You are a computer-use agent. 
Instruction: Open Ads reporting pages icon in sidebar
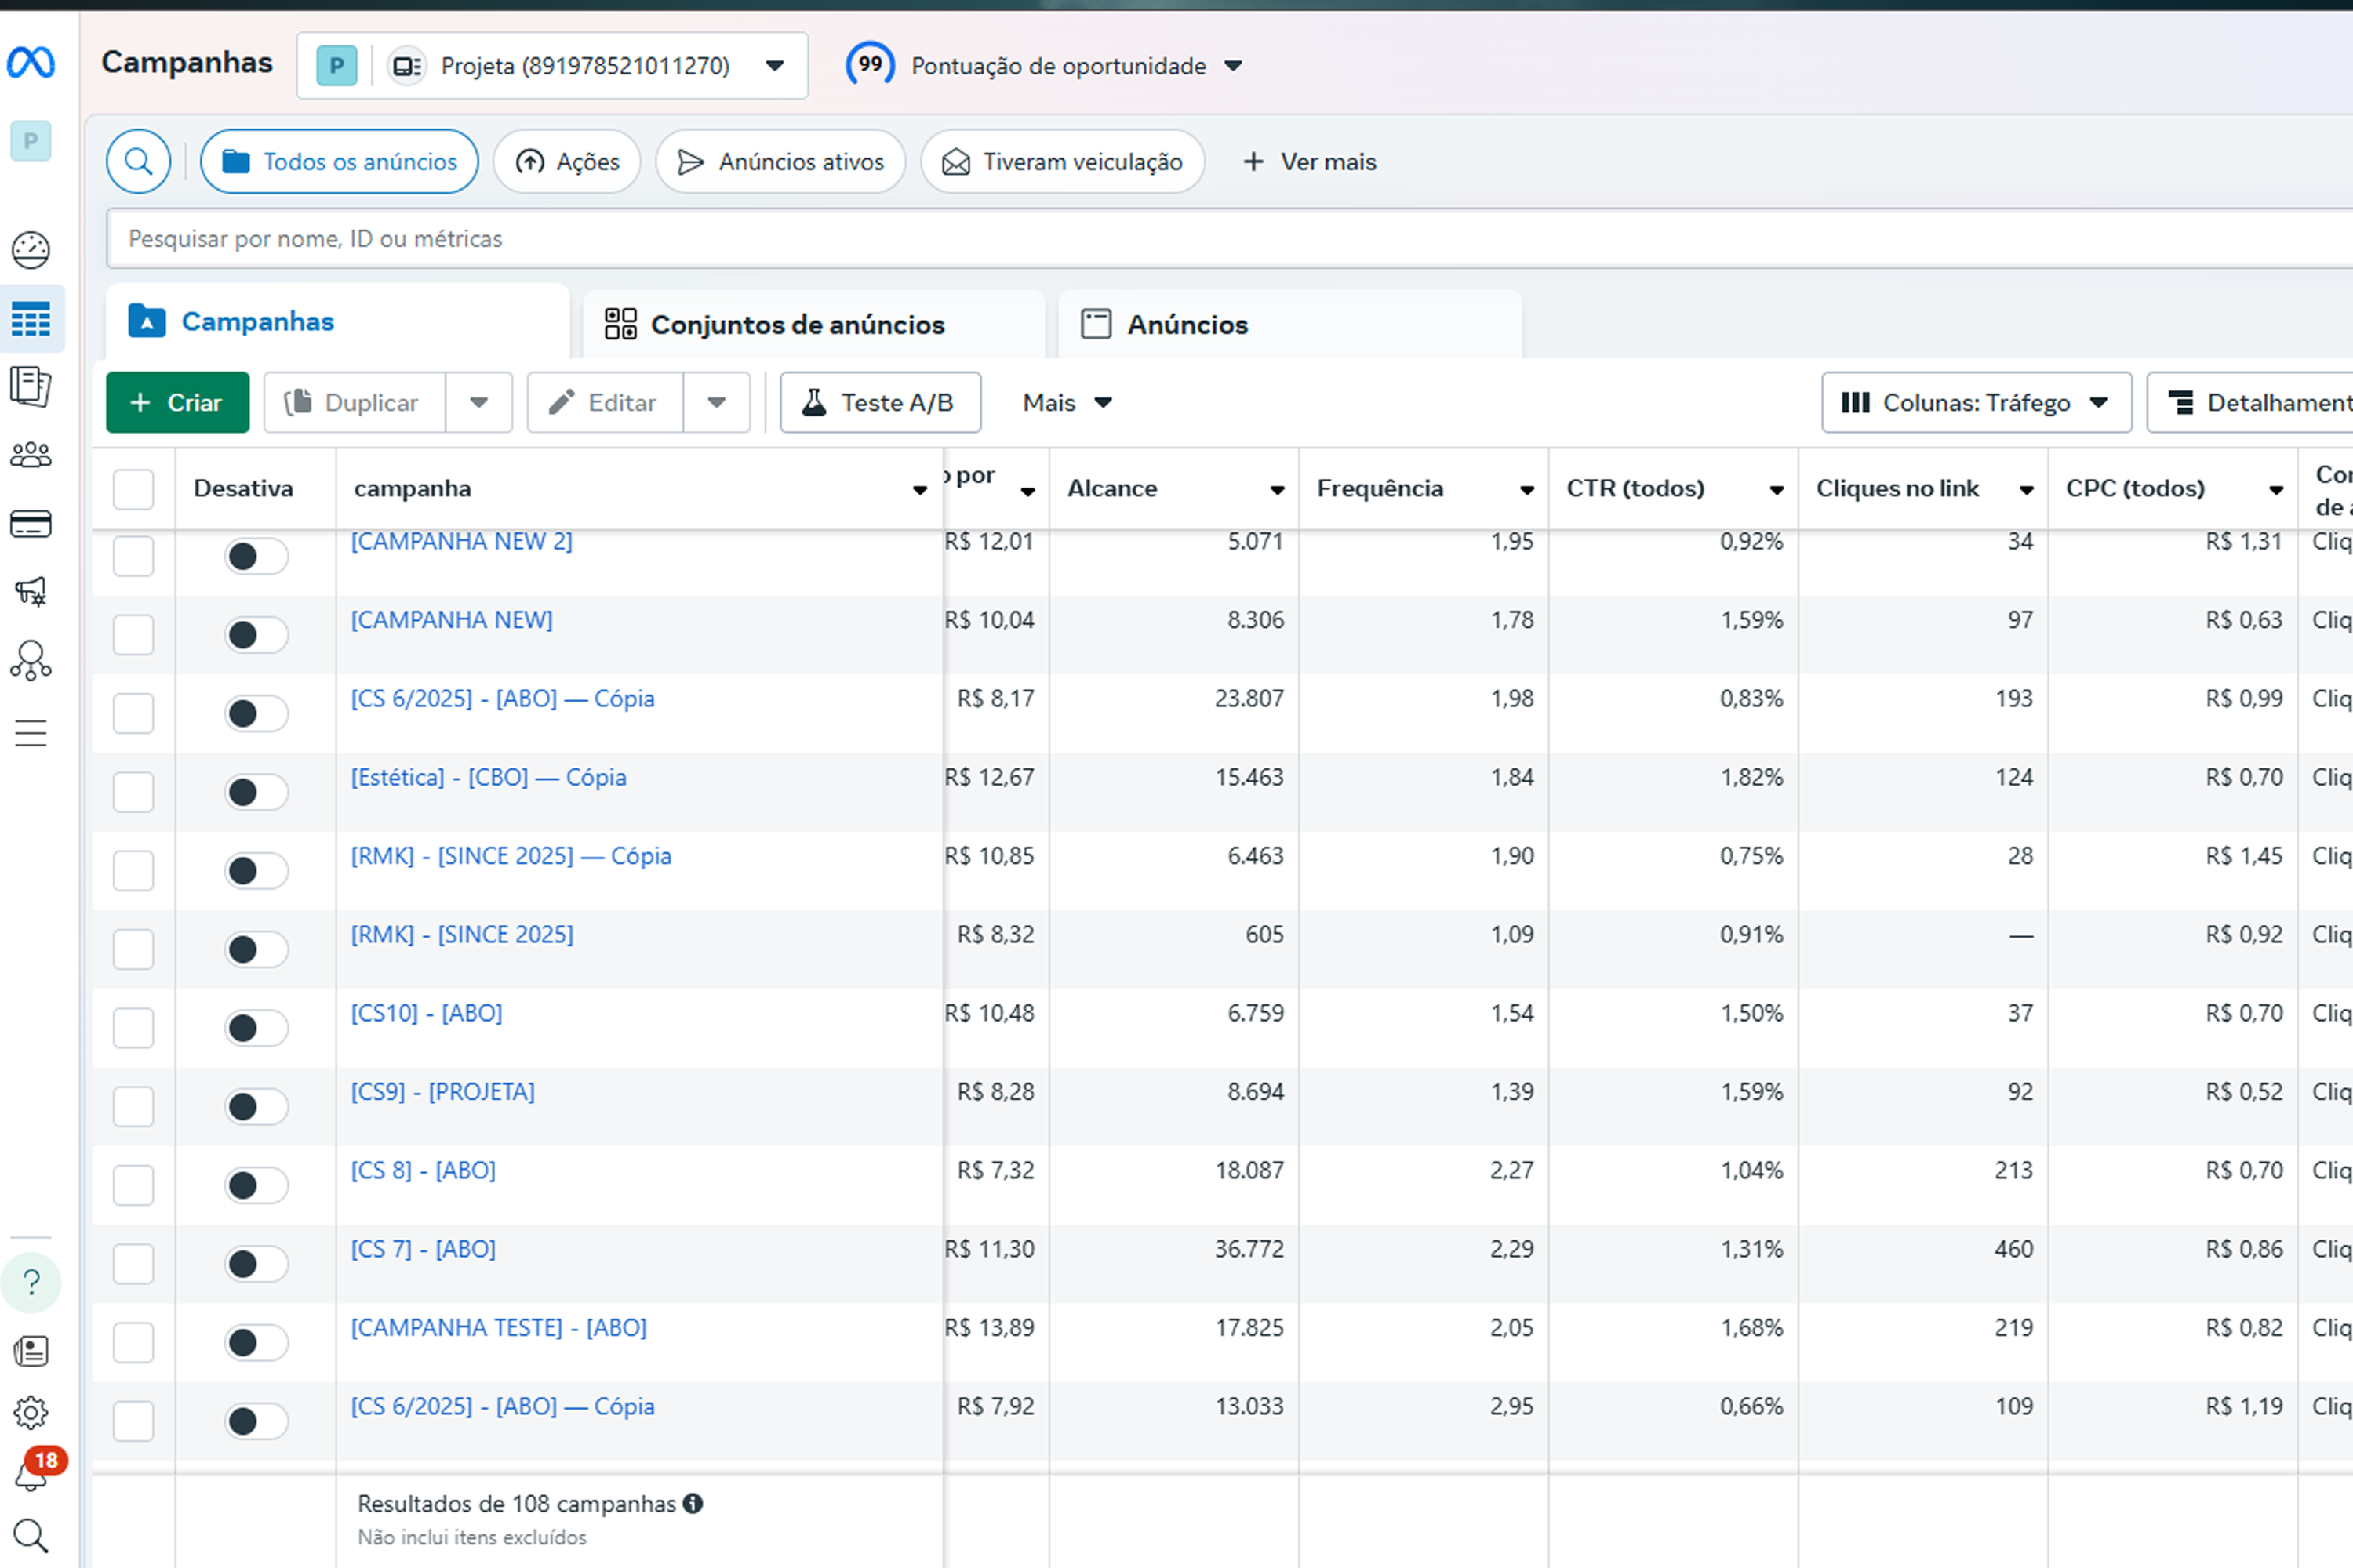coord(31,387)
